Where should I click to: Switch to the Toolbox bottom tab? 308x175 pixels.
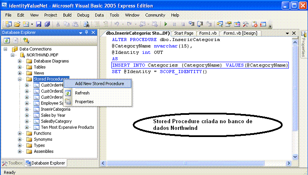(13, 163)
